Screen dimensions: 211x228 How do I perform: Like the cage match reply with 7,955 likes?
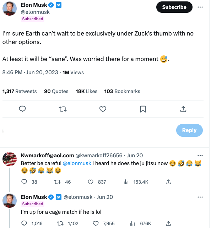pos(96,223)
